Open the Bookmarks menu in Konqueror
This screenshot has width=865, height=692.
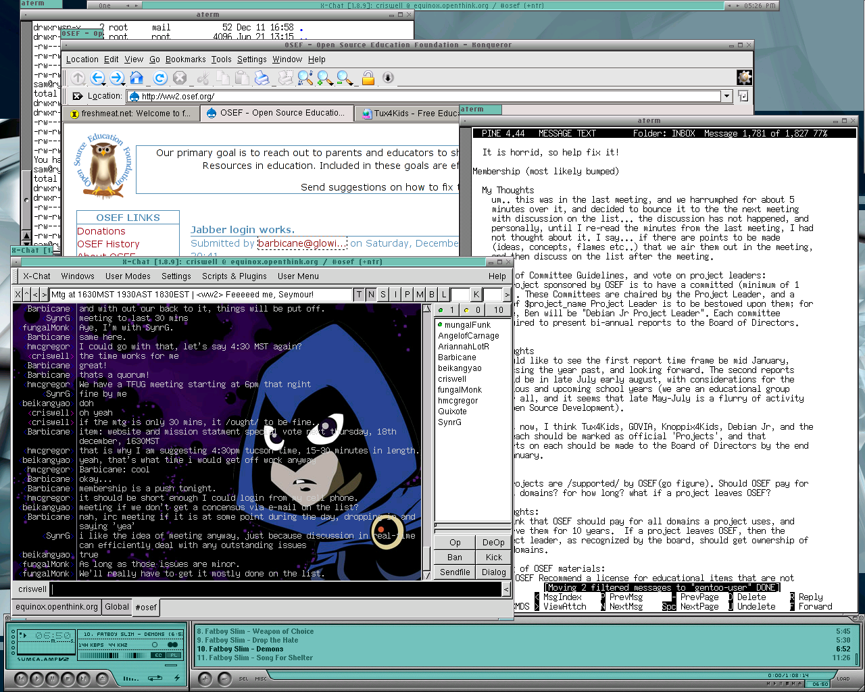pos(185,59)
